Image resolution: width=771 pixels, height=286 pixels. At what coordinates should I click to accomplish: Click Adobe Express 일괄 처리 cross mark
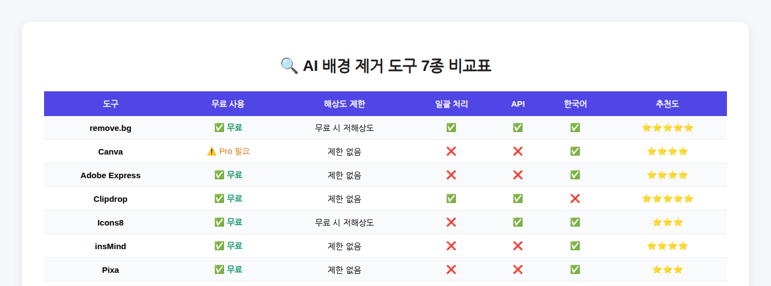(451, 175)
